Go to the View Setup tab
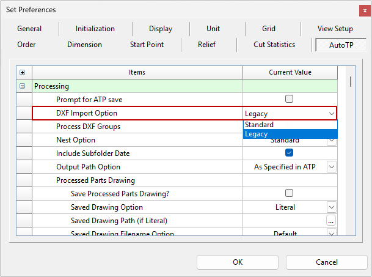This screenshot has height=277, width=372. (335, 29)
